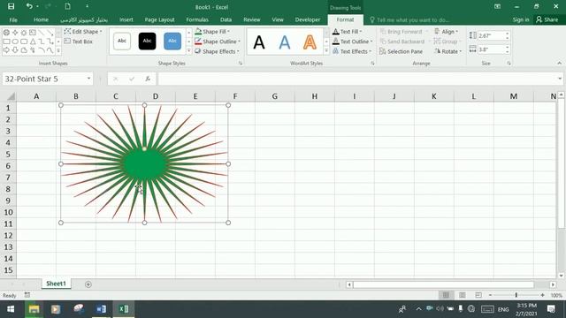The height and width of the screenshot is (318, 566).
Task: Click the zoom slider handle
Action: [x=516, y=295]
